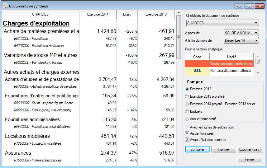Click account 60322500 - Var. stocks f. bureau
267x168 pixels.
38,63
